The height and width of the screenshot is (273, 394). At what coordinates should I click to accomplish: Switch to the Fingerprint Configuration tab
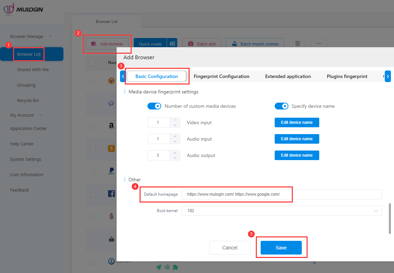point(222,76)
